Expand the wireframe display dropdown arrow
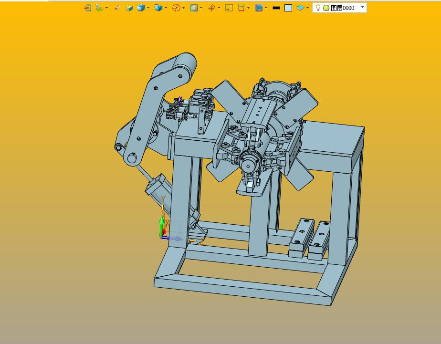This screenshot has height=344, width=441. [183, 8]
